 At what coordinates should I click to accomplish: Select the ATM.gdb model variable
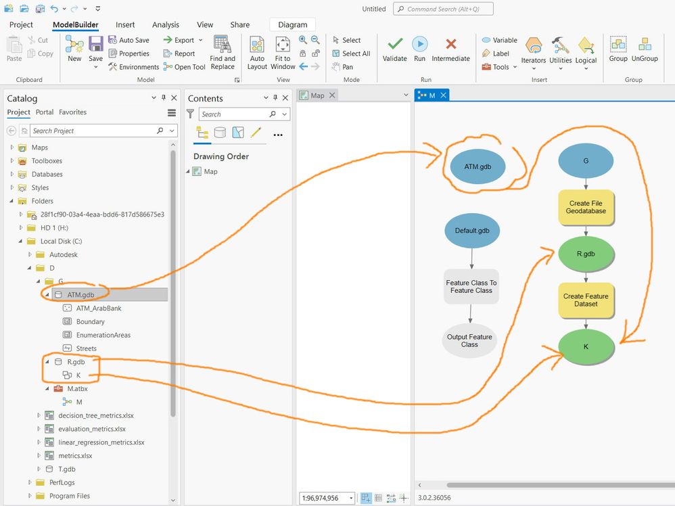point(478,166)
